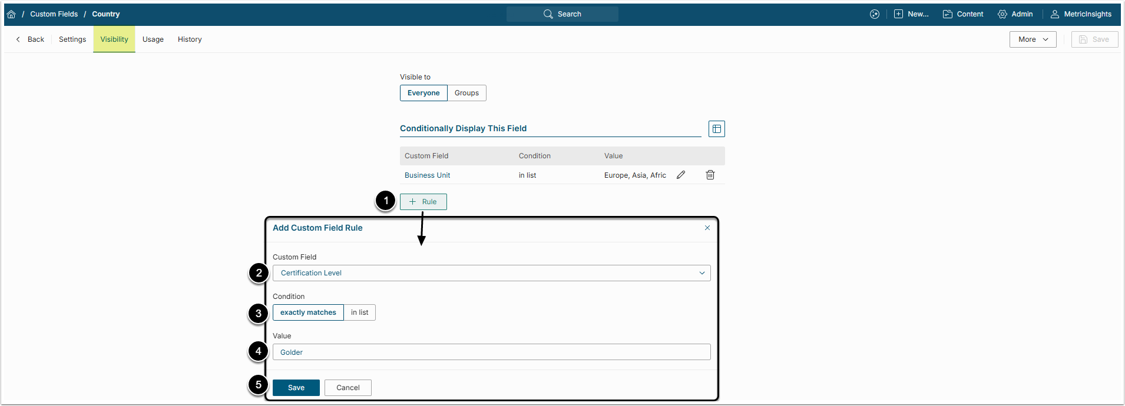Add a new Rule

tap(423, 202)
